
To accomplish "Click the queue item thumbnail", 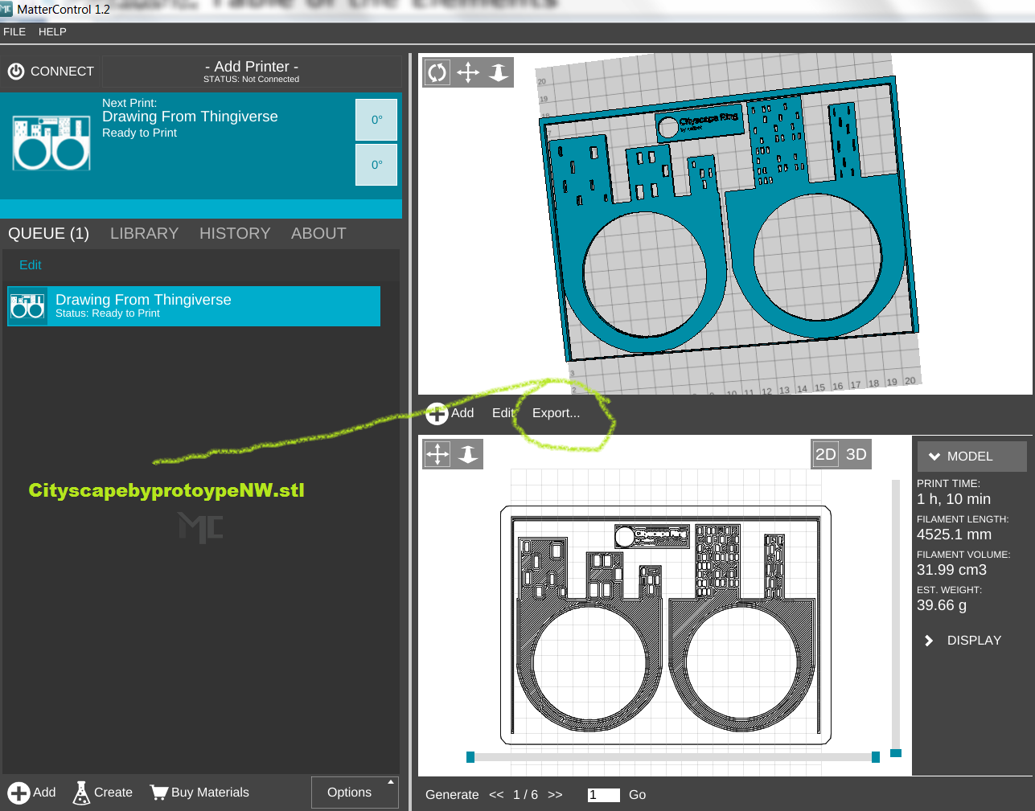I will pos(27,306).
